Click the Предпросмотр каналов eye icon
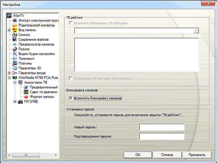The image size is (217, 163). click(x=15, y=44)
